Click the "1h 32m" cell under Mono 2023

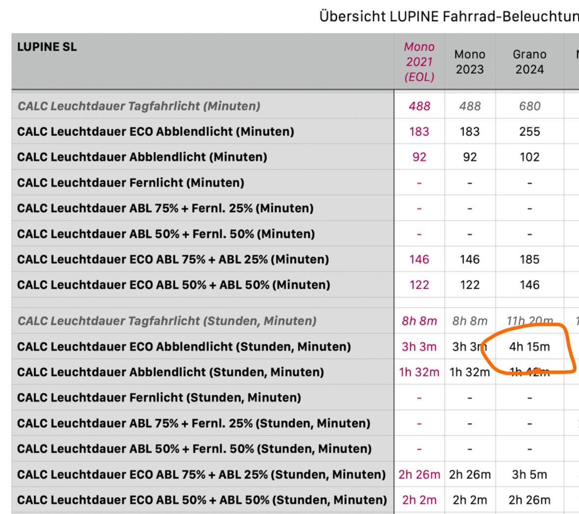point(469,372)
